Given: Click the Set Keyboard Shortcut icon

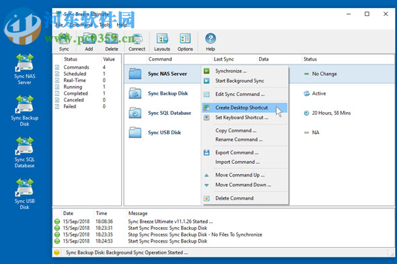Looking at the screenshot, I should coord(207,118).
